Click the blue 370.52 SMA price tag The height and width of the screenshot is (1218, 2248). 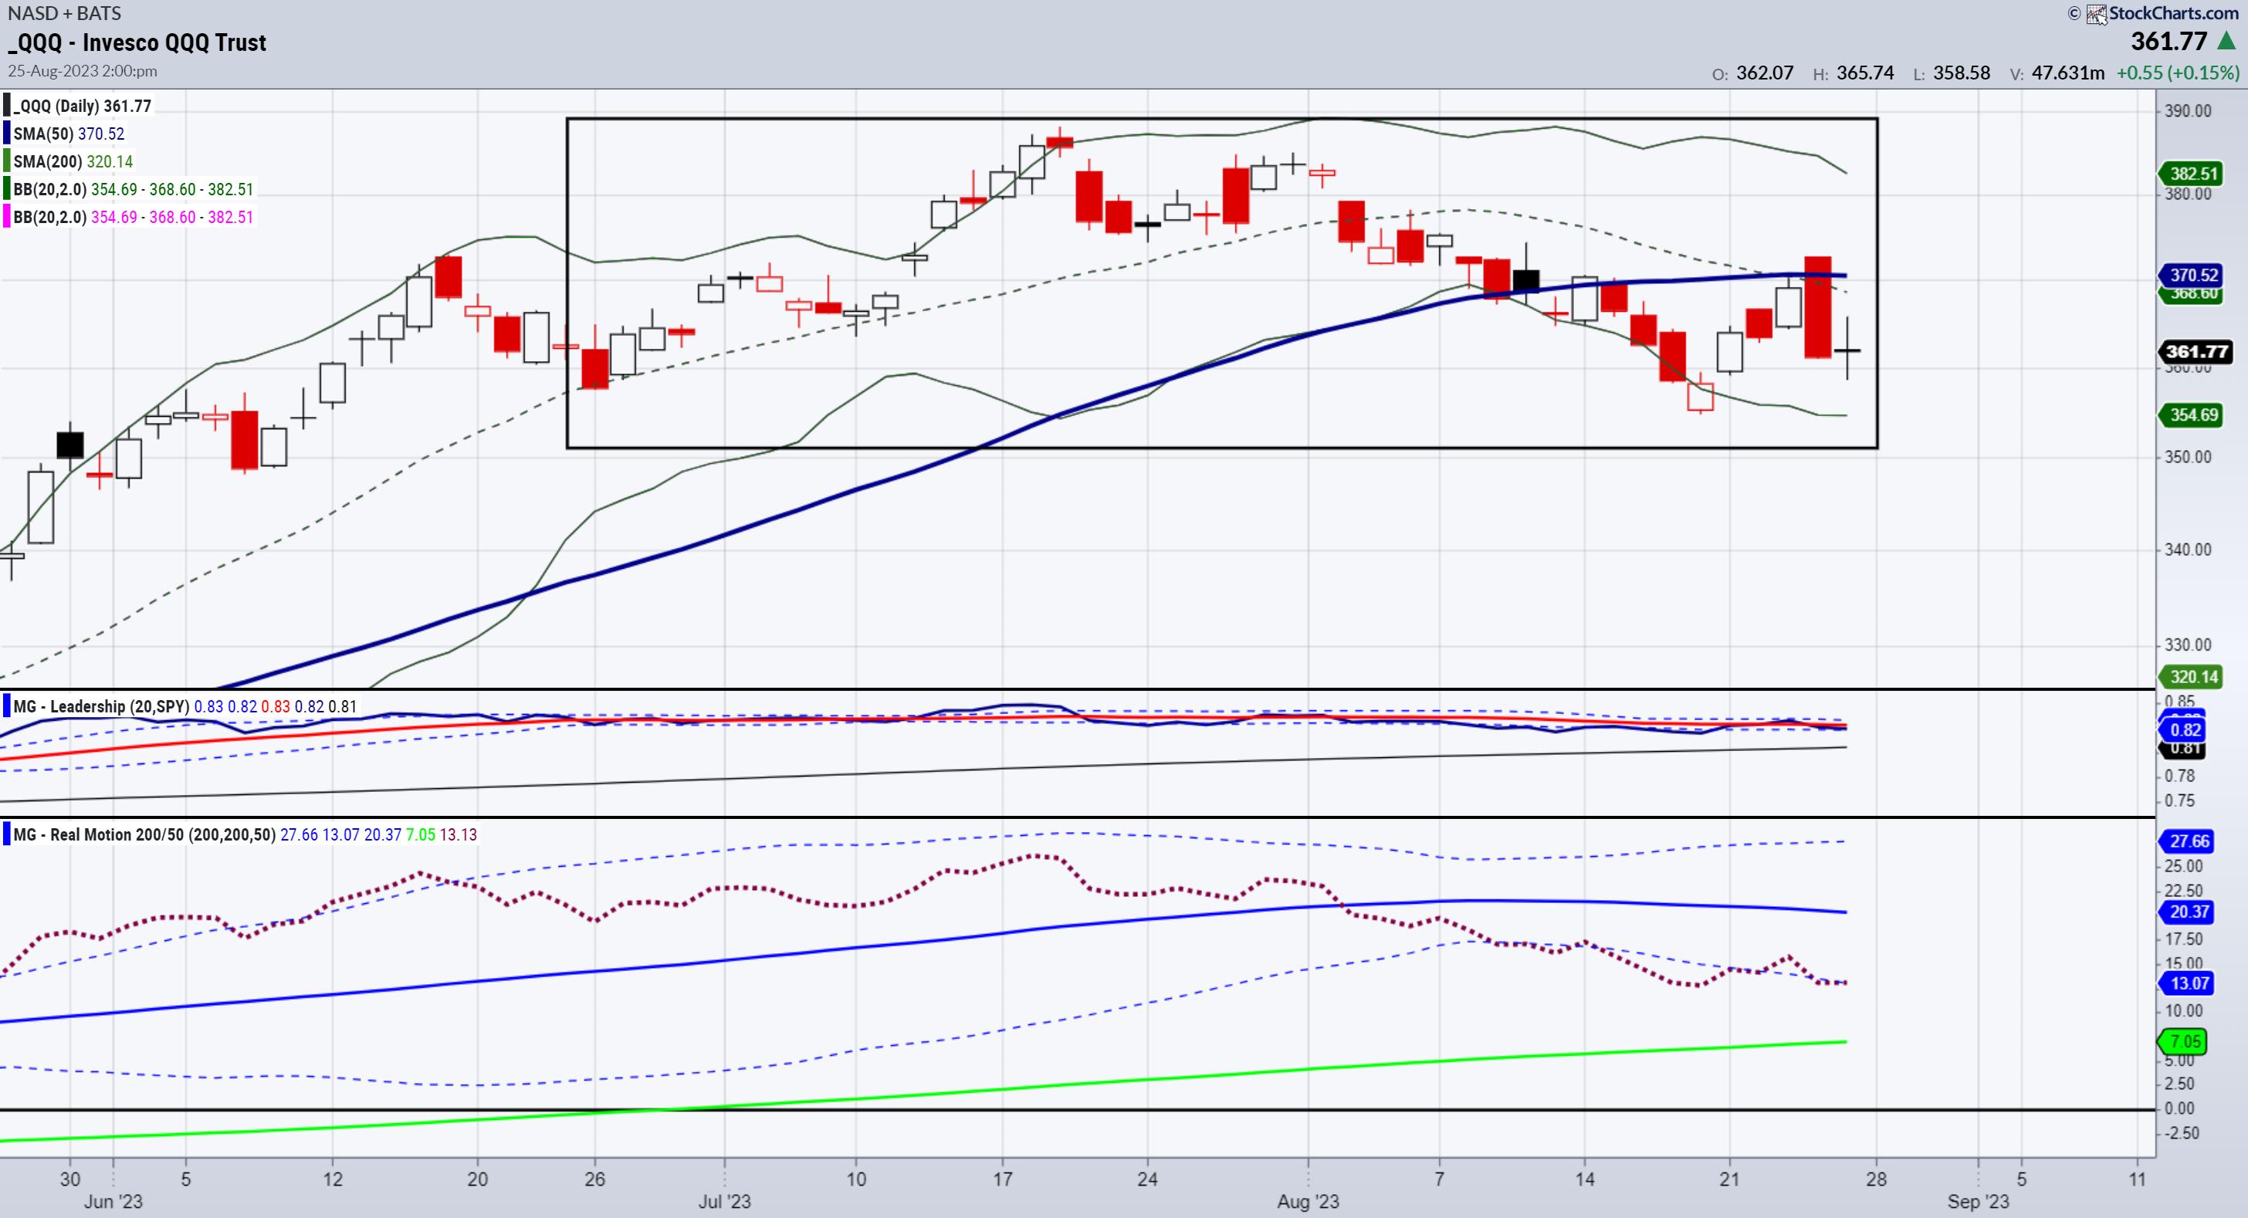[x=2194, y=275]
